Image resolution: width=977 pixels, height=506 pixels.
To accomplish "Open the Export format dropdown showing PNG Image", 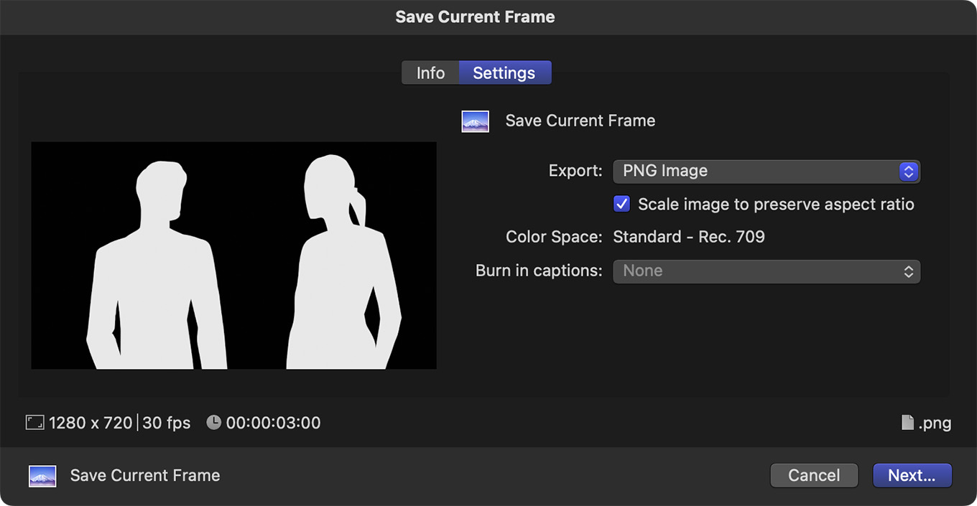I will (x=766, y=172).
